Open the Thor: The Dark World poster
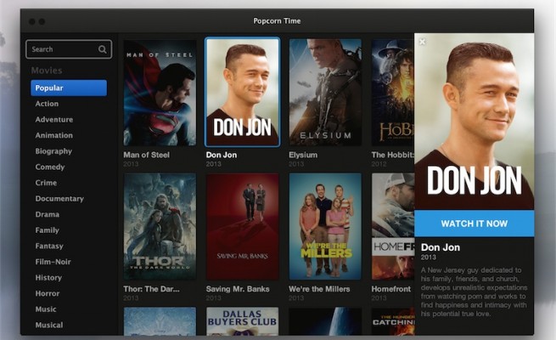This screenshot has width=556, height=340. pyautogui.click(x=160, y=226)
